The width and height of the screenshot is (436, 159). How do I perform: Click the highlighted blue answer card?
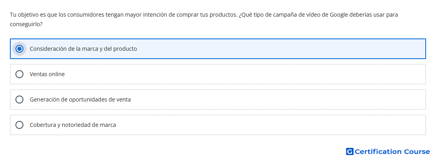pos(218,49)
